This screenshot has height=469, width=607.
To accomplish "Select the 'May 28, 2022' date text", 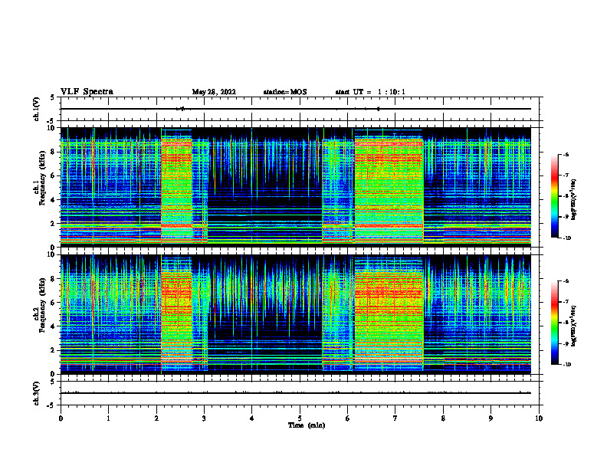I will pos(214,92).
